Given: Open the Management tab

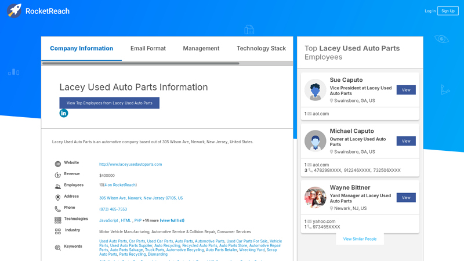Looking at the screenshot, I should coord(201,48).
